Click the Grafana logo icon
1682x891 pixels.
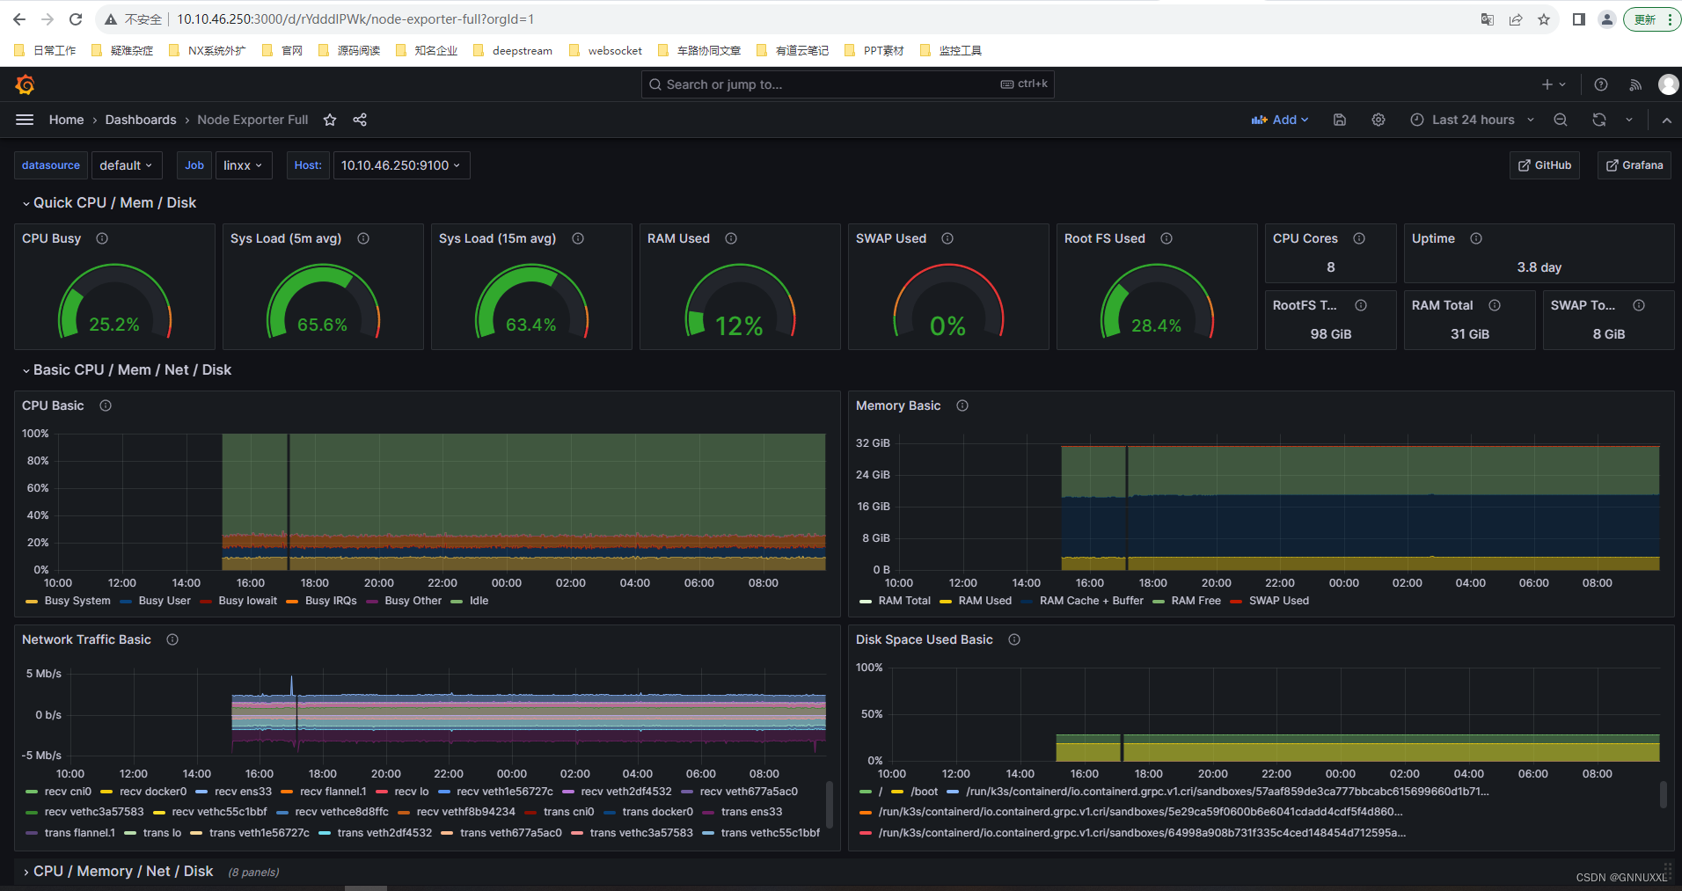25,84
